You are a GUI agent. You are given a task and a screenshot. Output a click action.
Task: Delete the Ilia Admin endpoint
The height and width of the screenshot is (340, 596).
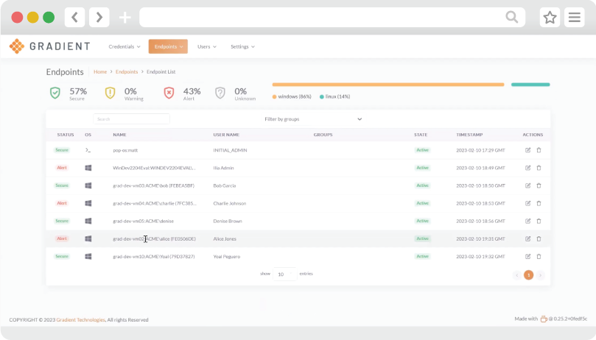tap(539, 168)
